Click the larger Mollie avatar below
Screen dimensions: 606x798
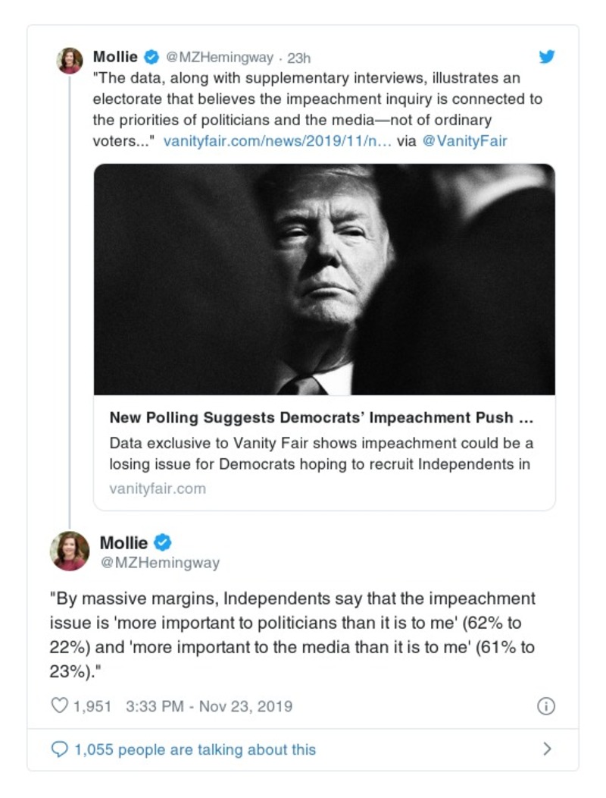[70, 551]
